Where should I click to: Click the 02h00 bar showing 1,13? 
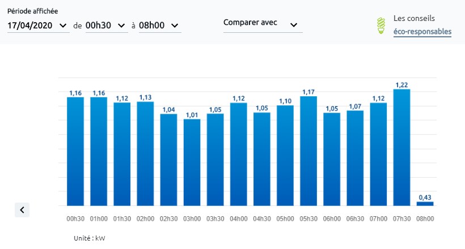pyautogui.click(x=145, y=154)
